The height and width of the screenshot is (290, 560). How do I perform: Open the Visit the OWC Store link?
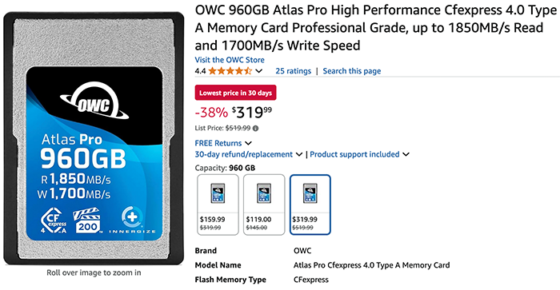(230, 60)
